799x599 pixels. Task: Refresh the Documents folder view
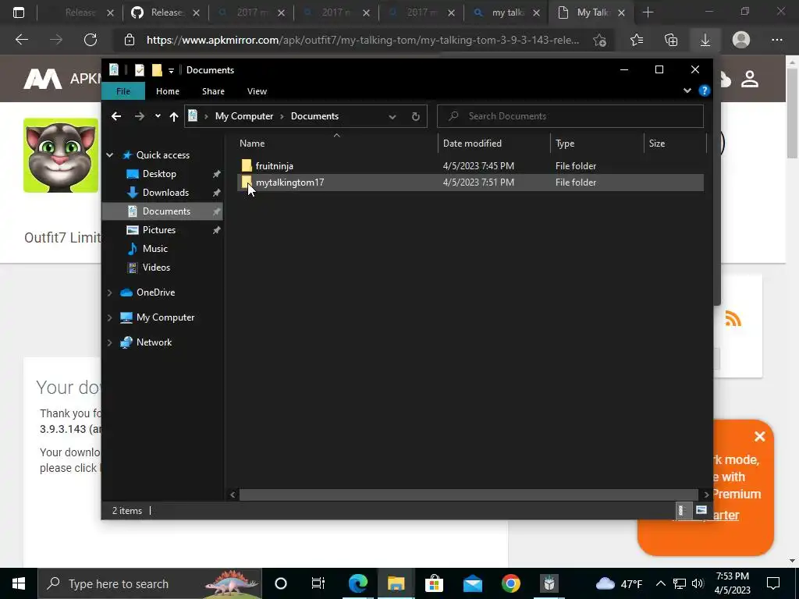[x=416, y=117]
